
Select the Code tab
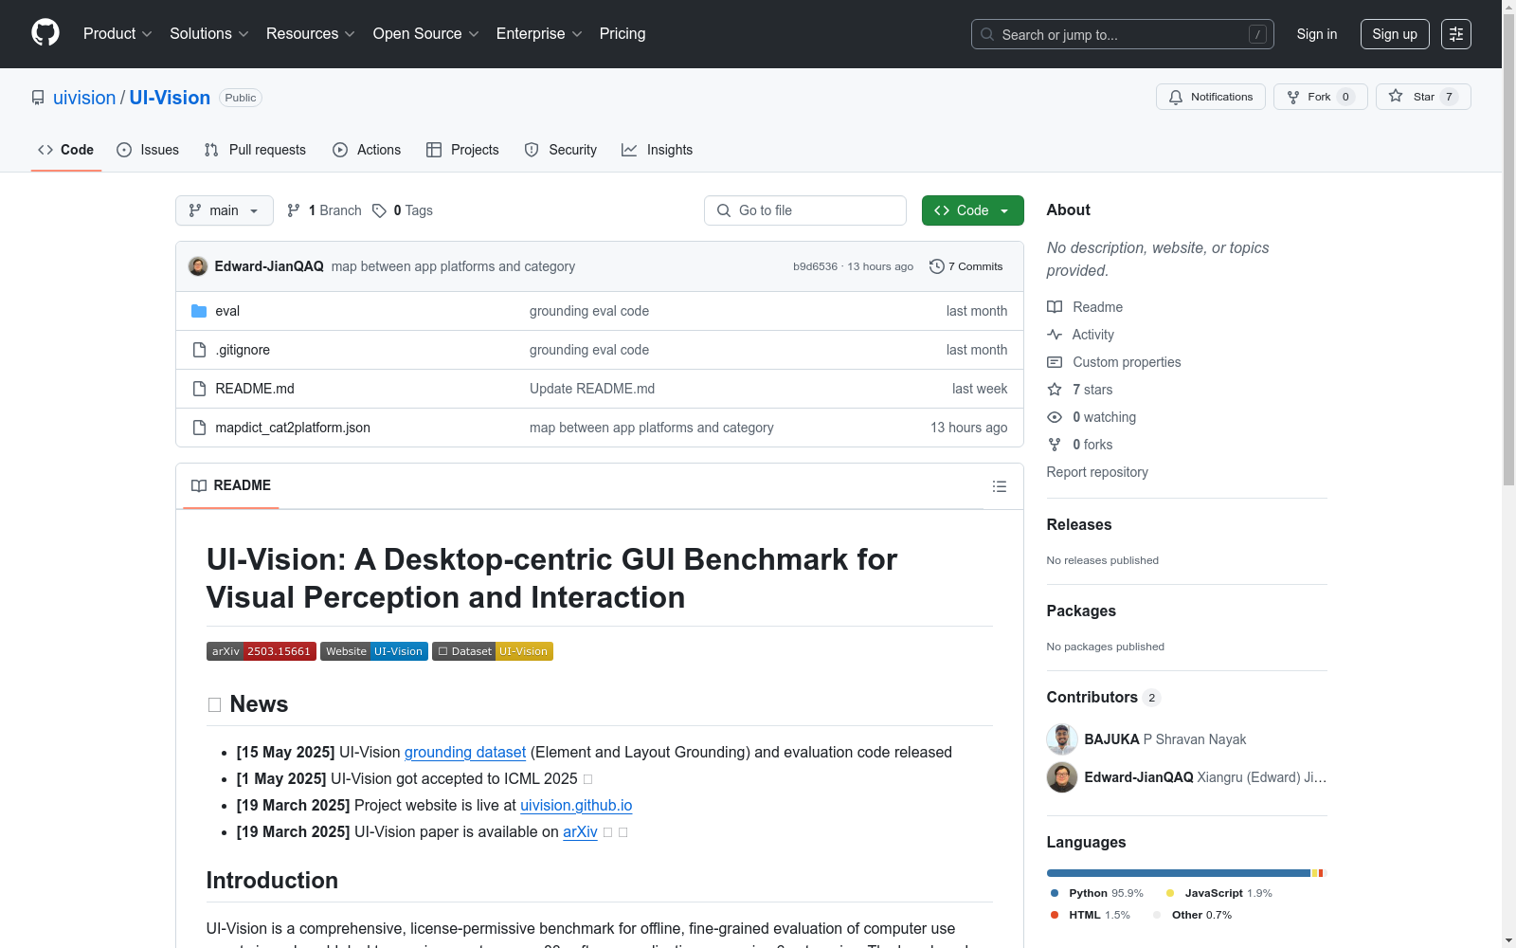coord(66,150)
